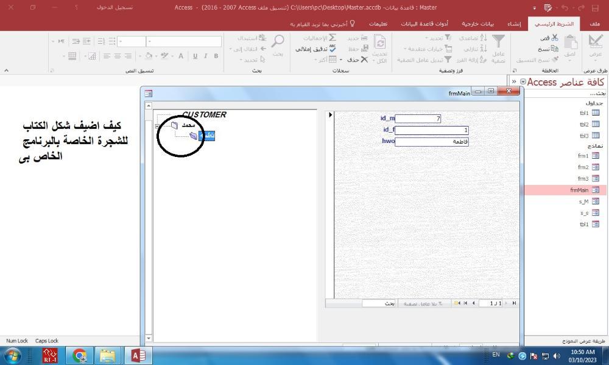The image size is (609, 365).
Task: Click the Italic I icon
Action: click(205, 56)
